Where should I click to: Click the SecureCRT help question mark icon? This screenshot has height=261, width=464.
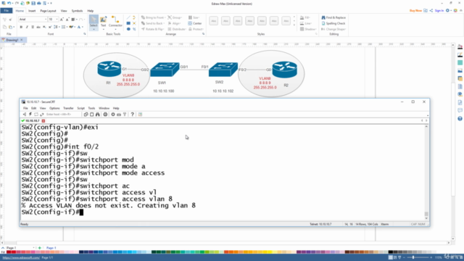pyautogui.click(x=132, y=115)
